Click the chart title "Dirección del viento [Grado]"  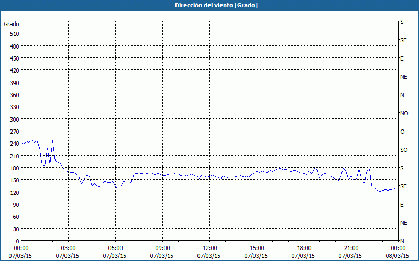click(216, 5)
